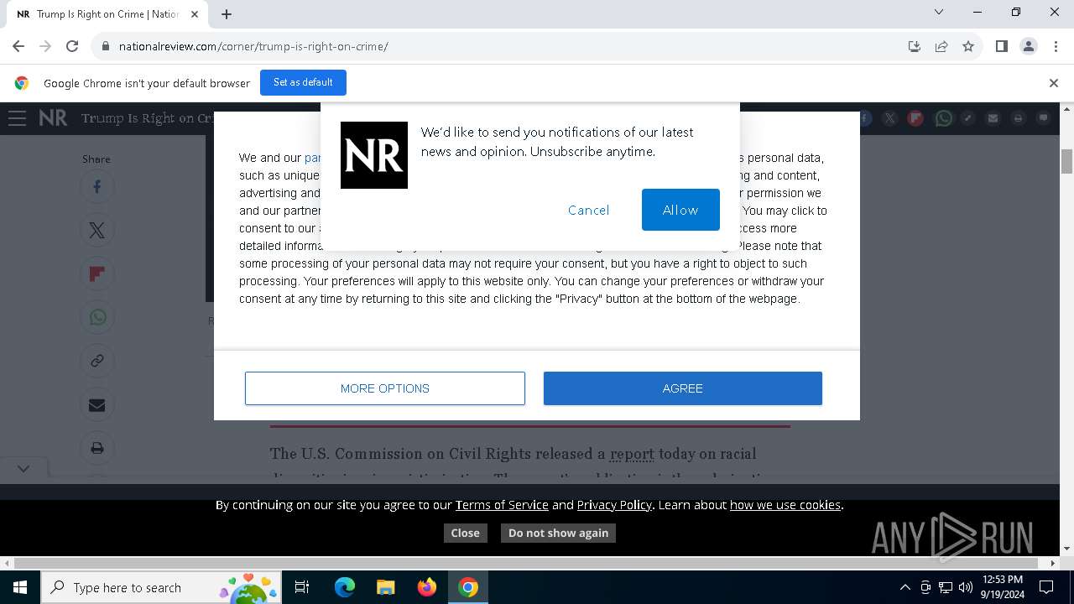Viewport: 1074px width, 604px height.
Task: Click the taskbar search box
Action: 161,587
